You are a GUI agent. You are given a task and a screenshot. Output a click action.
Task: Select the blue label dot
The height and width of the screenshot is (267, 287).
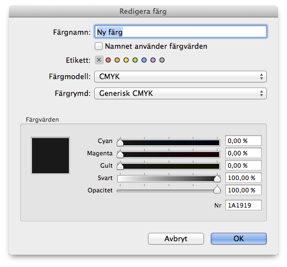point(144,60)
